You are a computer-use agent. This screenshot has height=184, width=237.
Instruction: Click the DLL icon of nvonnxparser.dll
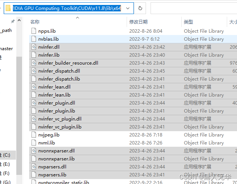34,151
